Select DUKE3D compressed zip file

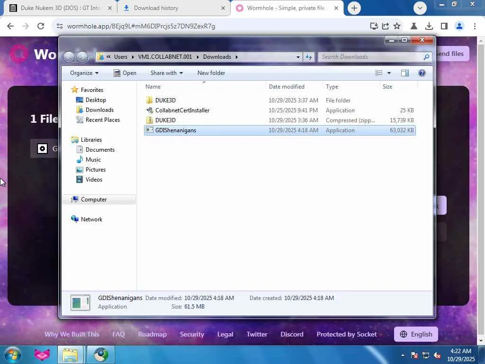tap(280, 120)
